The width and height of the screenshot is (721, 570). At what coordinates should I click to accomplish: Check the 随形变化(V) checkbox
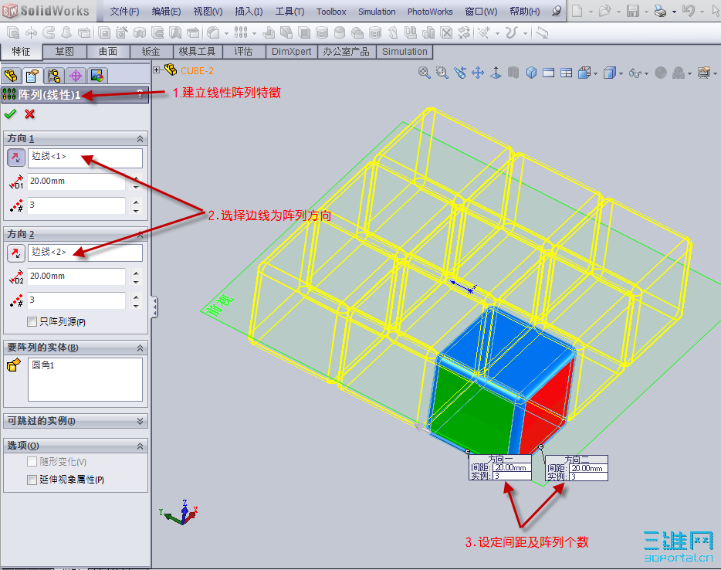pyautogui.click(x=32, y=461)
